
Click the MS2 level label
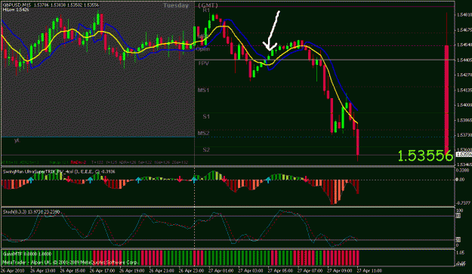point(203,134)
